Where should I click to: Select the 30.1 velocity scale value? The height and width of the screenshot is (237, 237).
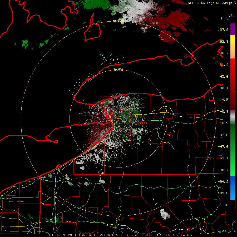click(x=224, y=88)
